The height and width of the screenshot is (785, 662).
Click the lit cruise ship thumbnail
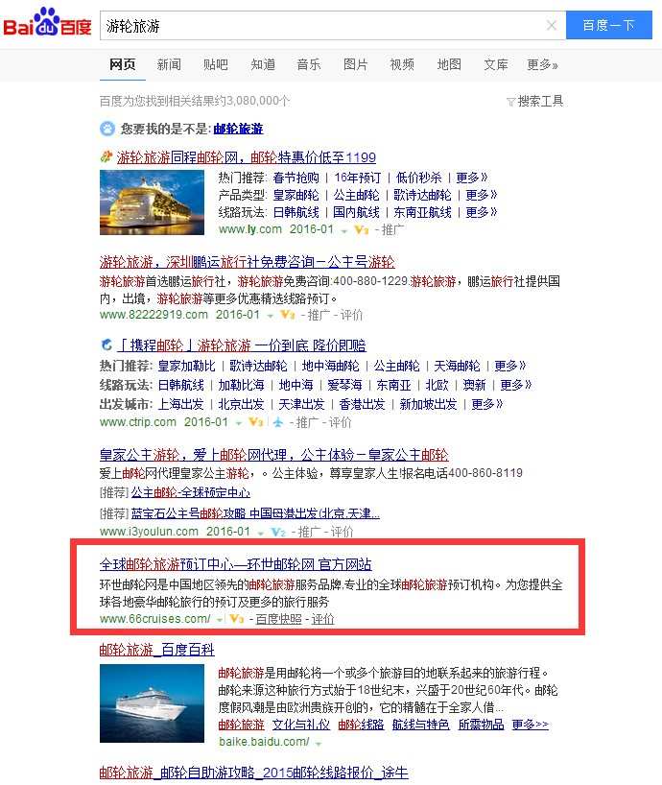coord(153,202)
